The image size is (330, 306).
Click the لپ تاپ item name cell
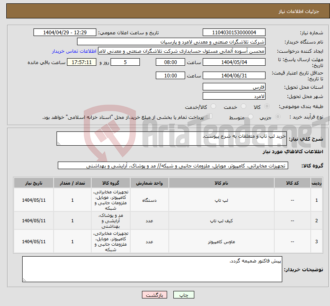[x=221, y=200]
